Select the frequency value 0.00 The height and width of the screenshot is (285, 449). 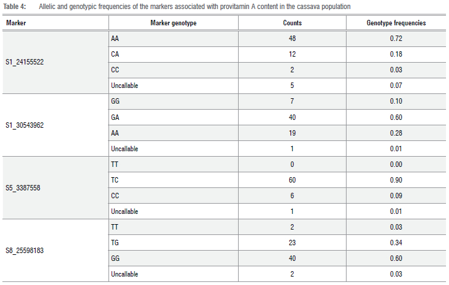click(x=396, y=164)
